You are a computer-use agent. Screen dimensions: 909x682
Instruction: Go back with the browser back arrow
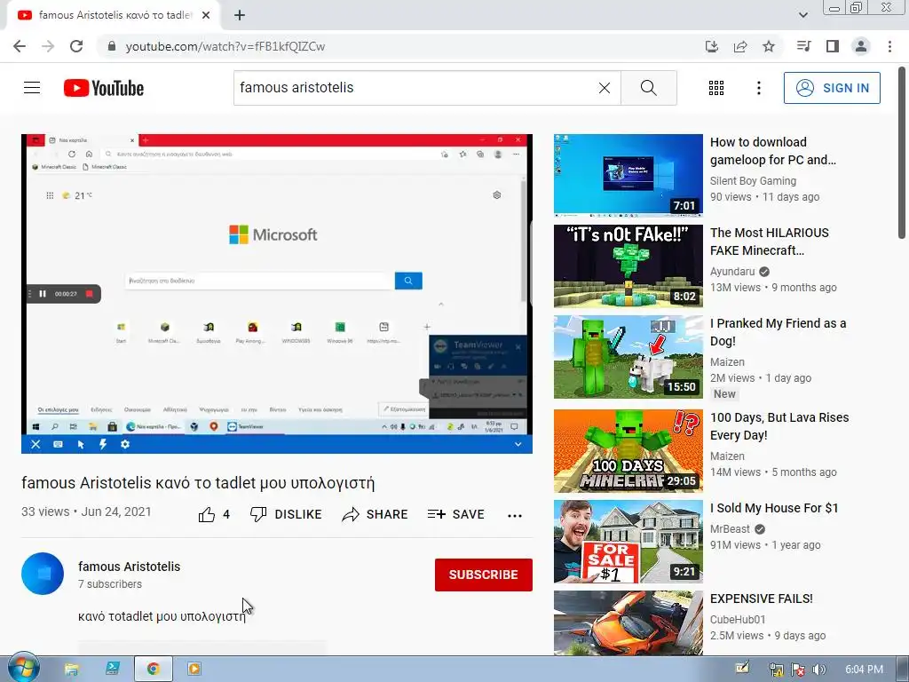[20, 46]
